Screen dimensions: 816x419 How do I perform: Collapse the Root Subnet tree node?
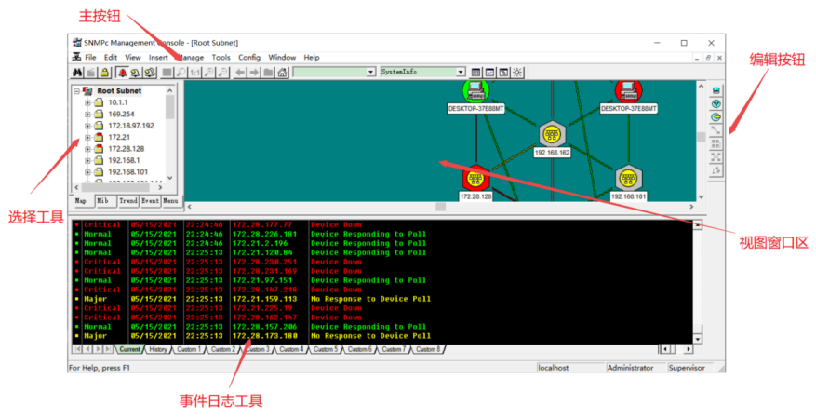76,91
